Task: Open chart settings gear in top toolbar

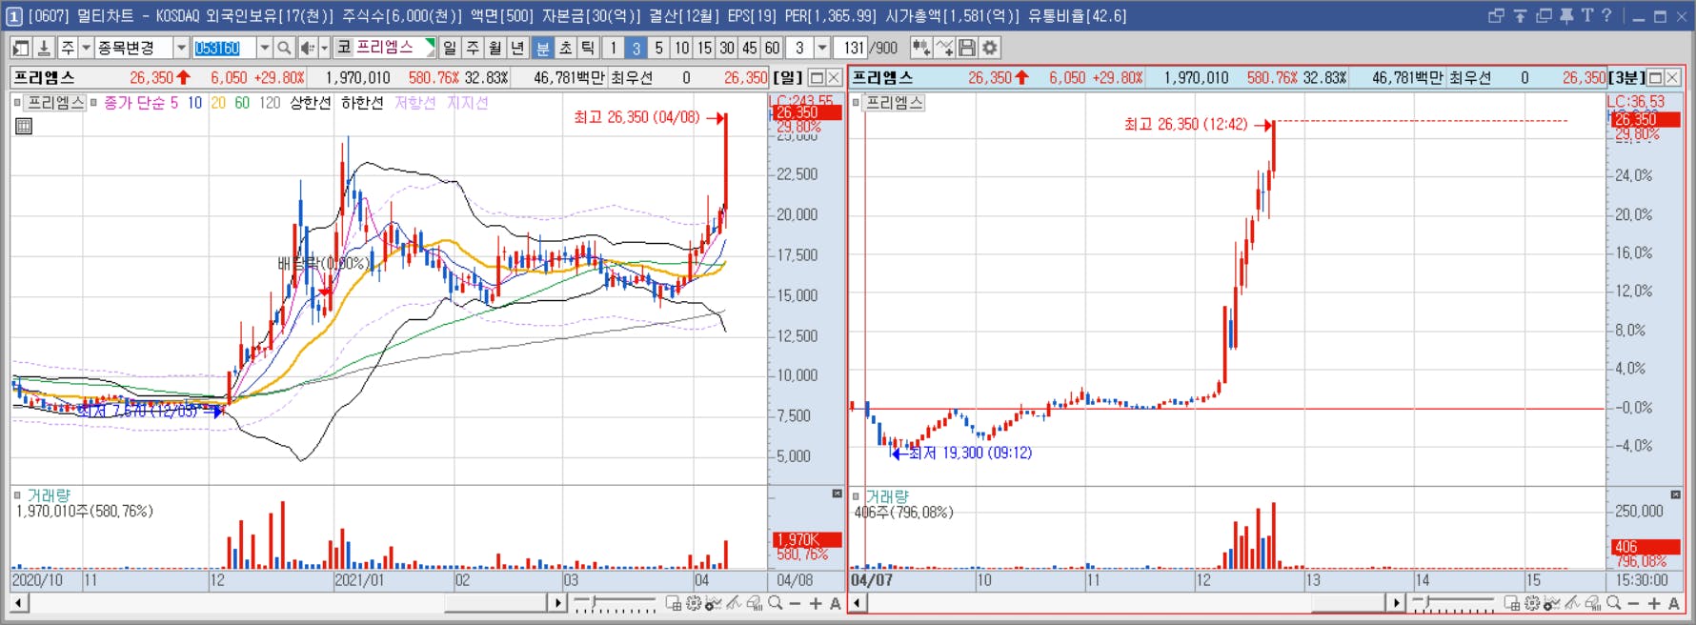Action: [x=990, y=48]
